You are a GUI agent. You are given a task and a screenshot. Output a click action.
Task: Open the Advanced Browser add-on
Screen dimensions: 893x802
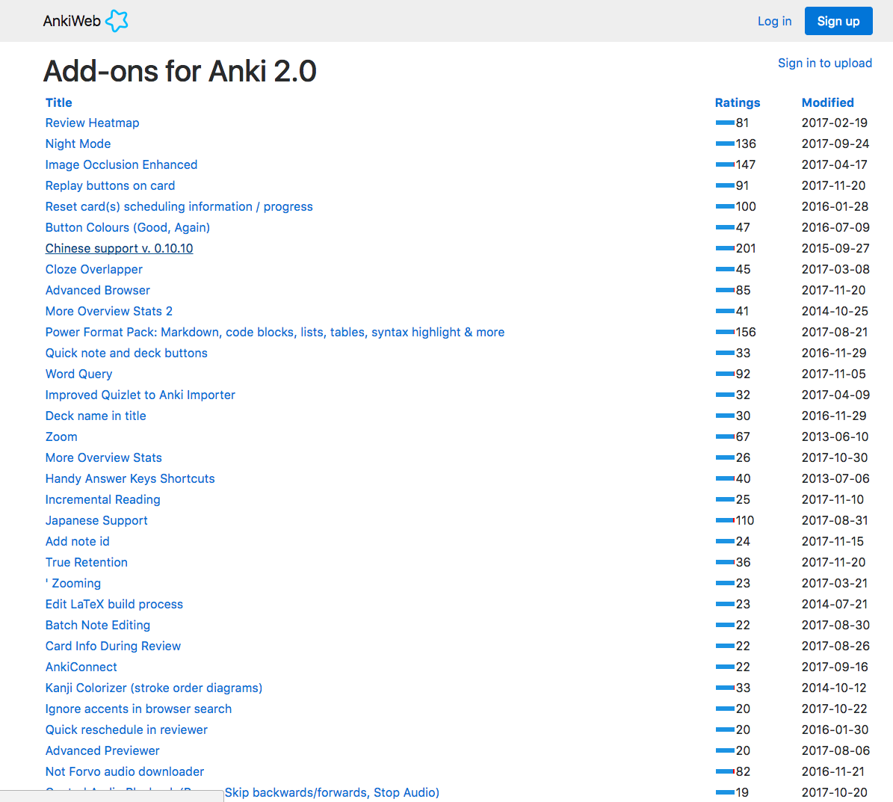(x=97, y=290)
